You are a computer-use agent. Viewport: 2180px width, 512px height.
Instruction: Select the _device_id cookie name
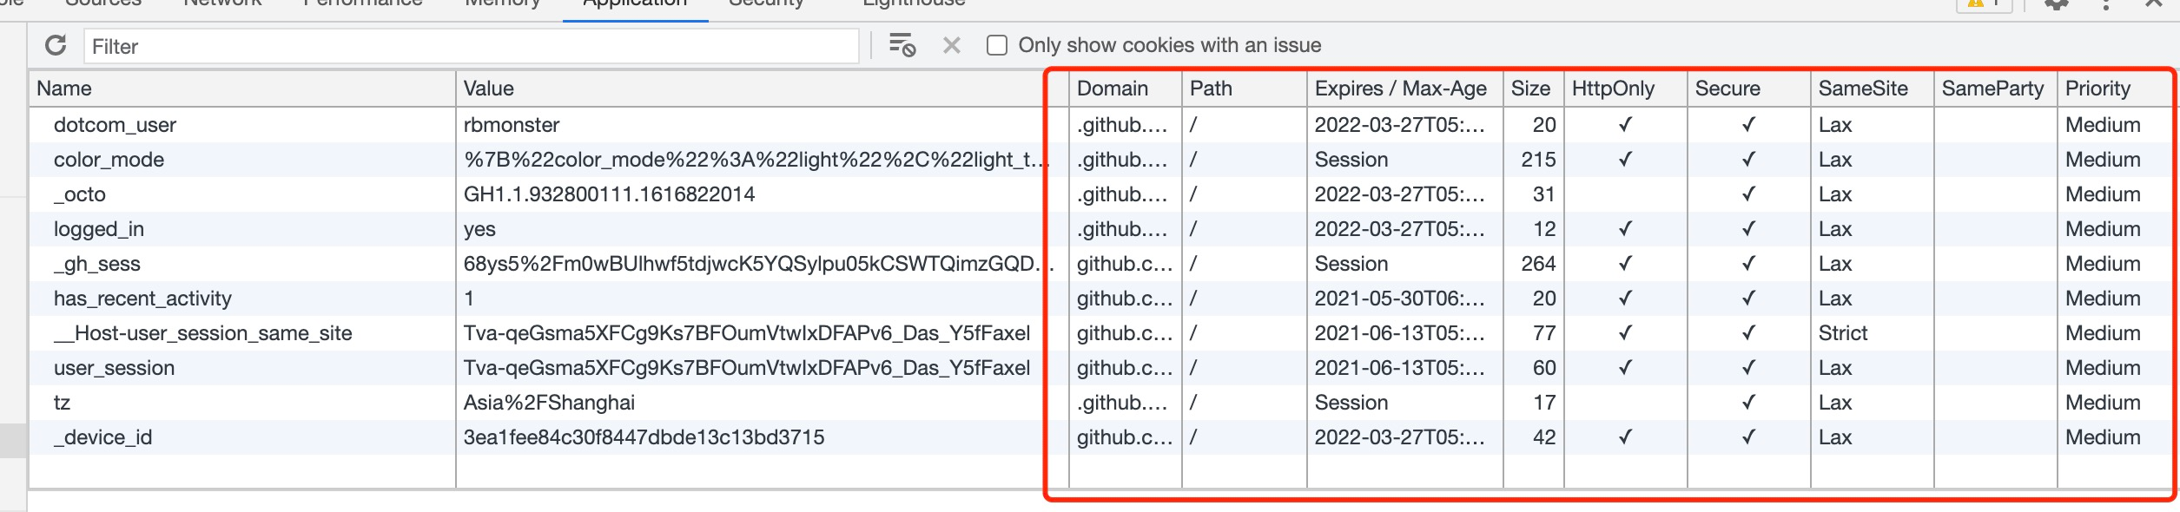tap(102, 437)
